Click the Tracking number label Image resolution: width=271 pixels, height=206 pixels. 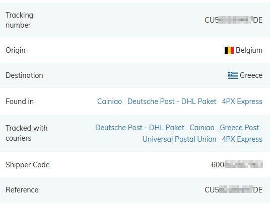click(x=19, y=20)
